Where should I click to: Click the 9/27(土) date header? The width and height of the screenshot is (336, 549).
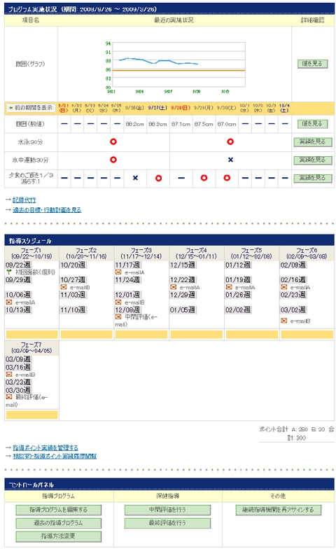click(158, 108)
